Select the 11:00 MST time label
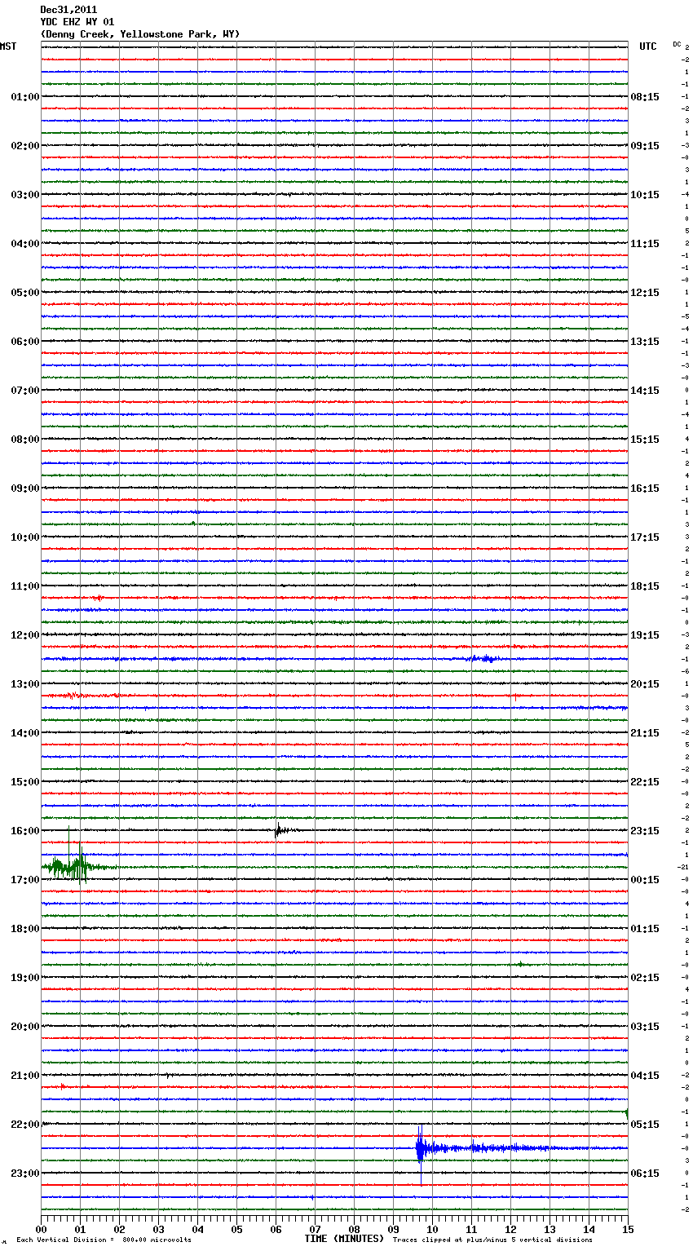The width and height of the screenshot is (693, 1251). click(x=25, y=586)
